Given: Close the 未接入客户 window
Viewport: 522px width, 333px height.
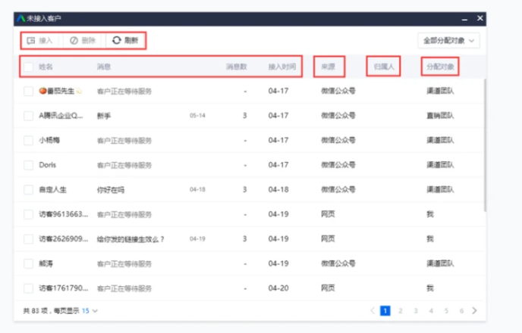Looking at the screenshot, I should (480, 18).
